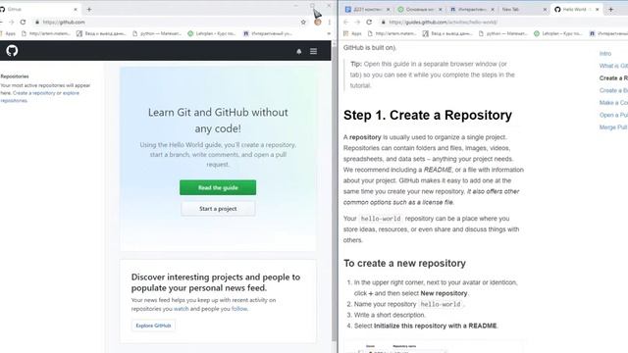628x353 pixels.
Task: Click the 'hello-world' code text in step 2
Action: 441,304
